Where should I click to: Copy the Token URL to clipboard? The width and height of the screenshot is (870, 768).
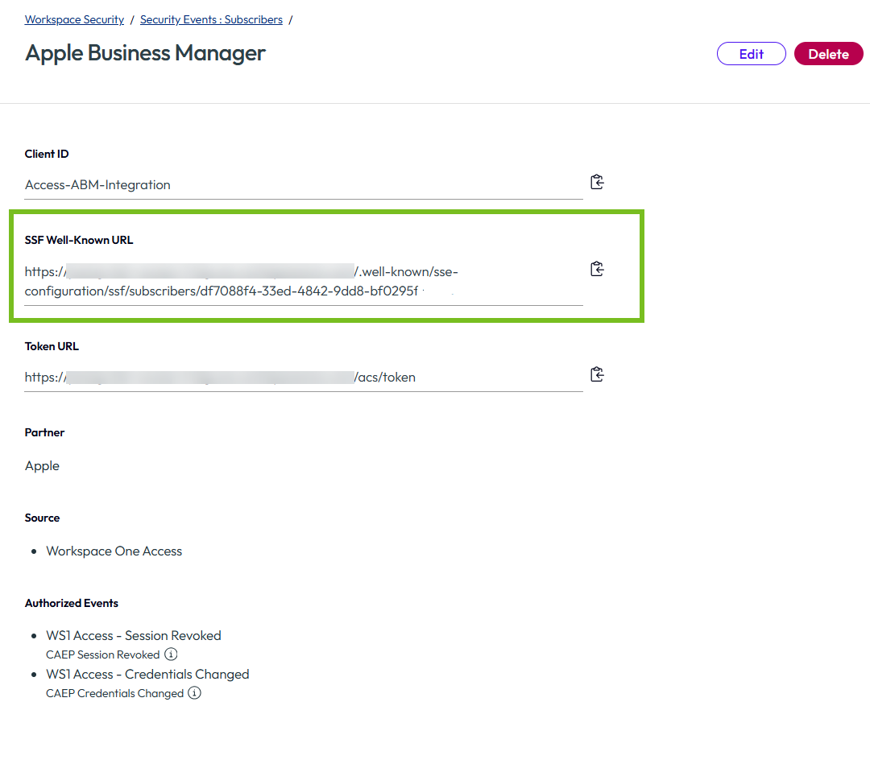pyautogui.click(x=597, y=374)
